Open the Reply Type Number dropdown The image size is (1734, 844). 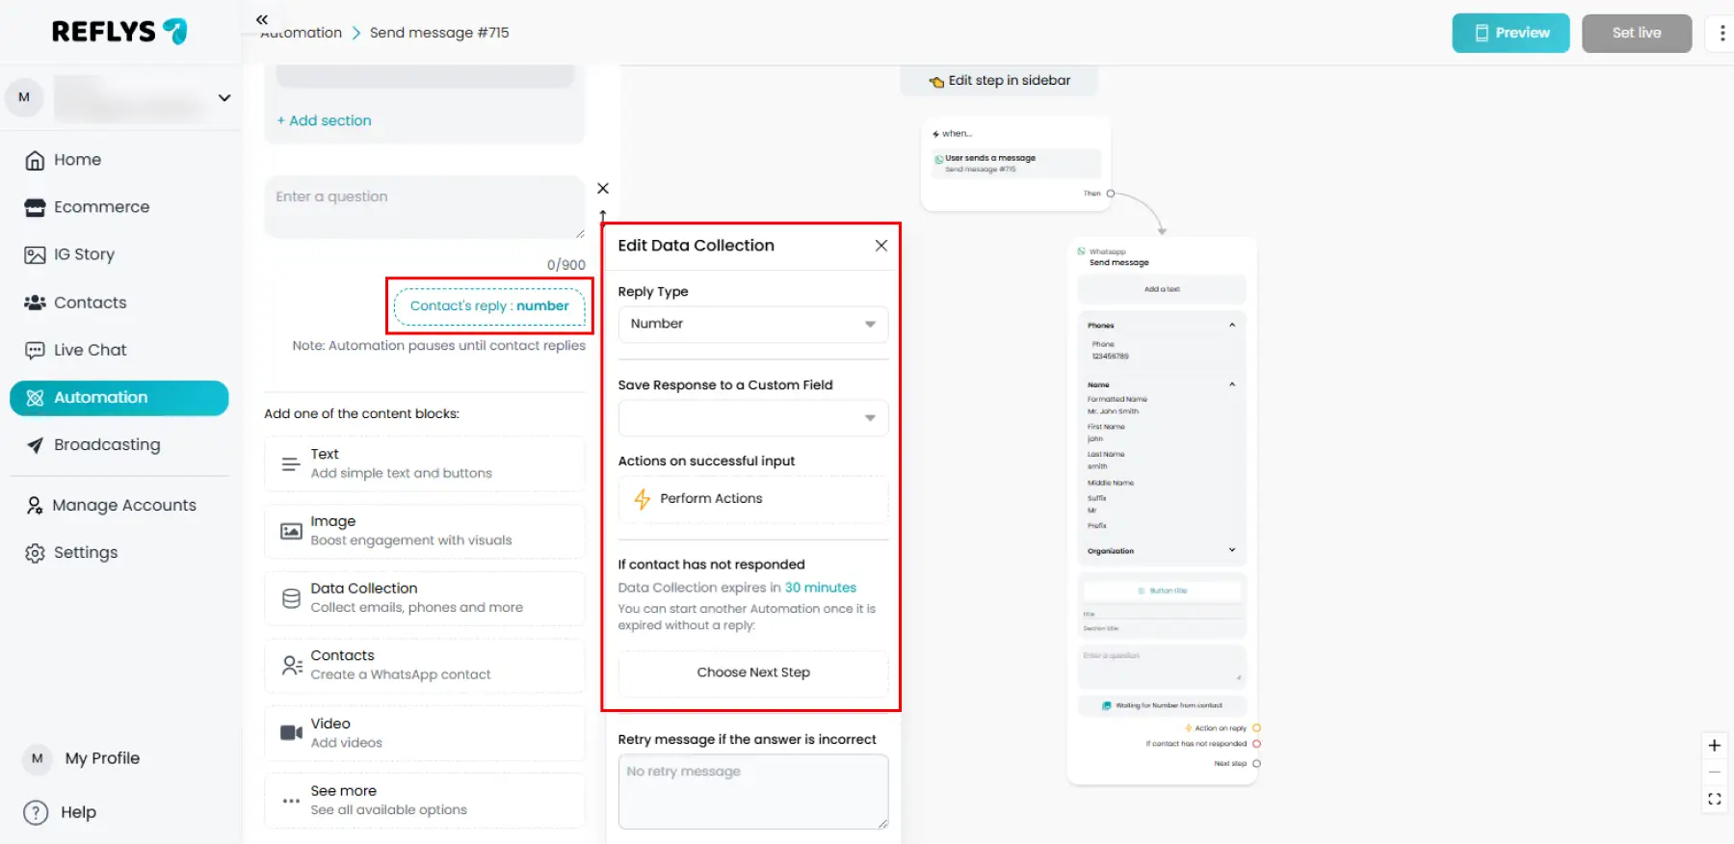[752, 325]
